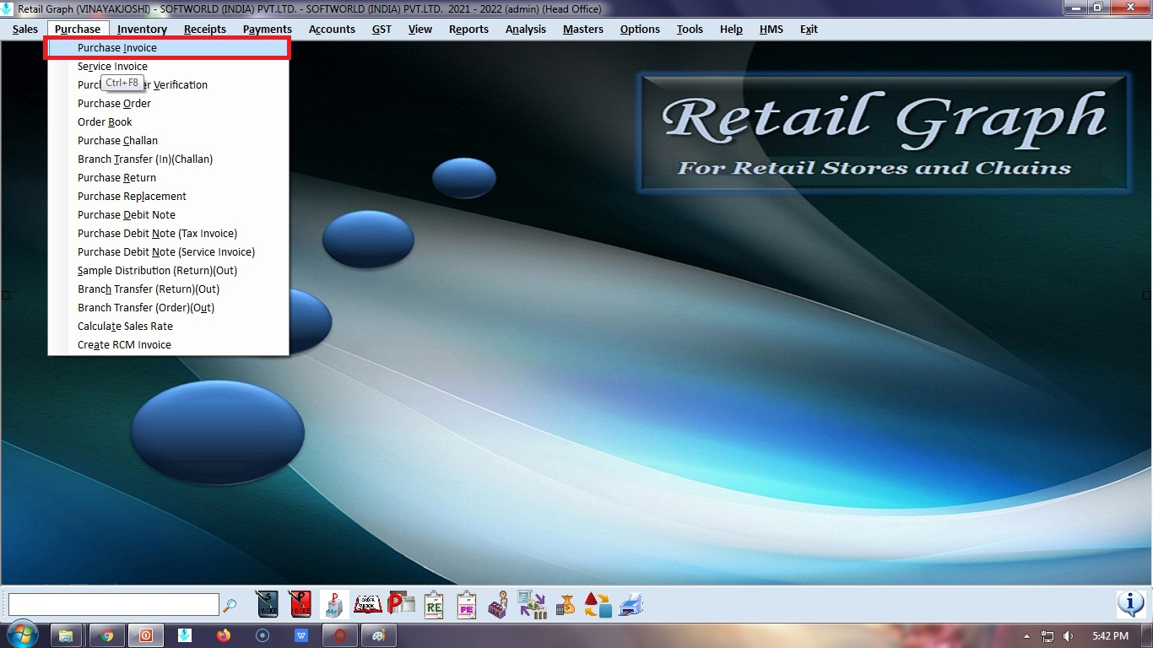This screenshot has height=648, width=1153.
Task: Click the blue ring taskbar icon
Action: pyautogui.click(x=263, y=635)
